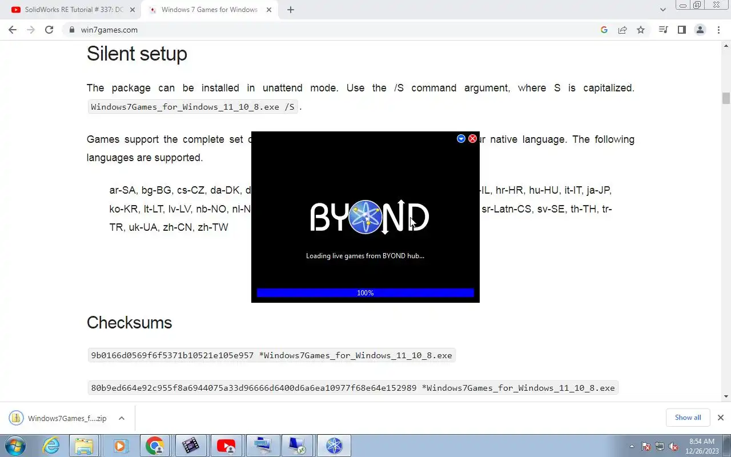Click the BYOND 100% loading progress bar
731x457 pixels.
point(365,292)
